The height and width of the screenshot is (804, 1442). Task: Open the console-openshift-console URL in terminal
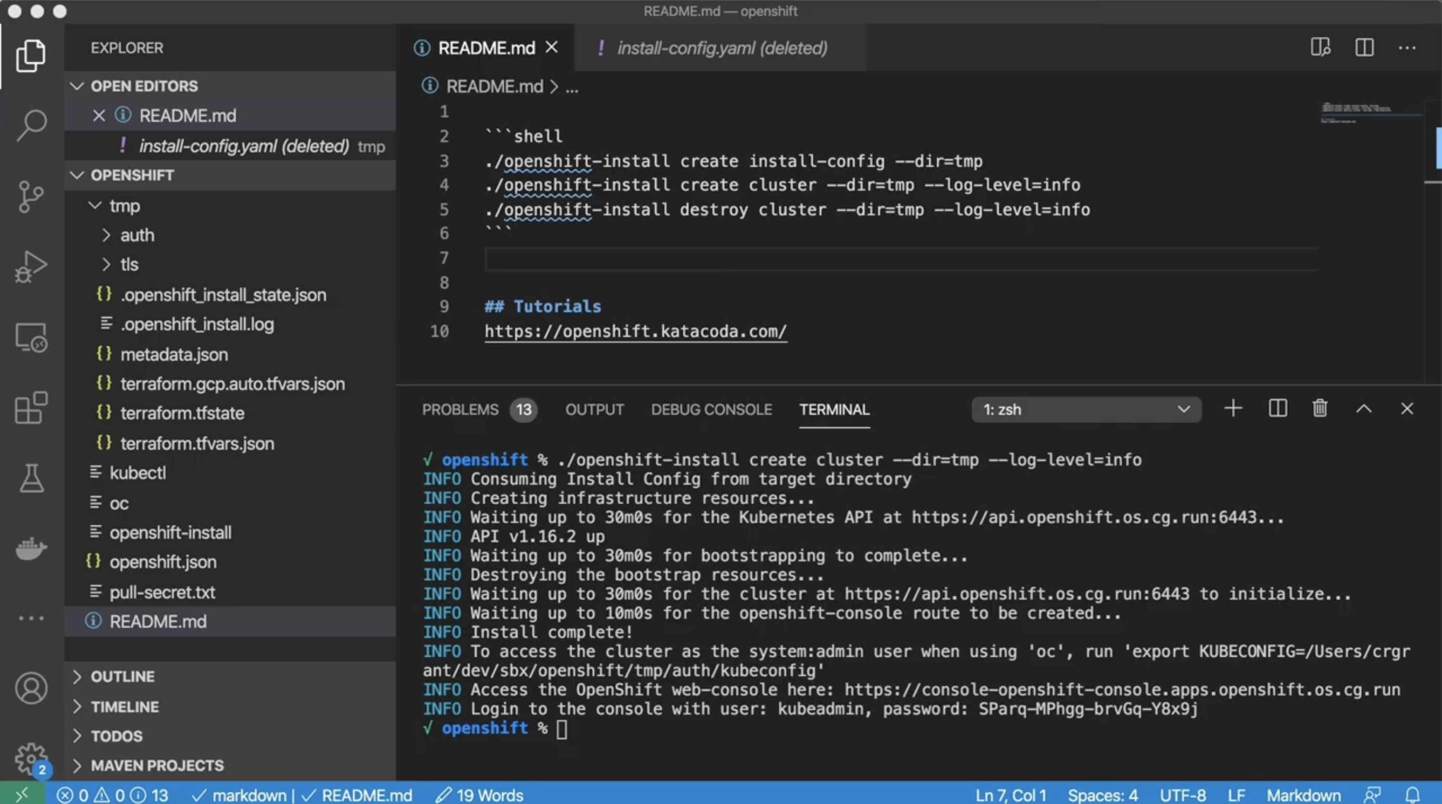[1122, 689]
